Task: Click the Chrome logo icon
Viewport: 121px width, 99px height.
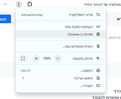Action: coord(98,34)
